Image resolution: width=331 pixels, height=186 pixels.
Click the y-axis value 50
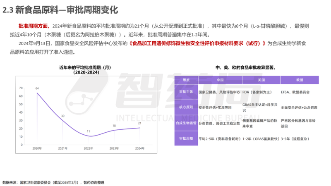pyautogui.click(x=21, y=105)
